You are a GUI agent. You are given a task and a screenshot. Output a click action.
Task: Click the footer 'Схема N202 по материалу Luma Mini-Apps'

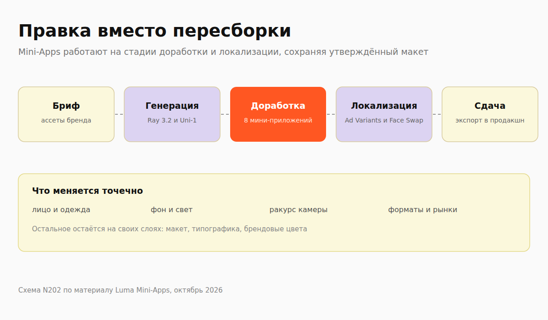pos(121,290)
